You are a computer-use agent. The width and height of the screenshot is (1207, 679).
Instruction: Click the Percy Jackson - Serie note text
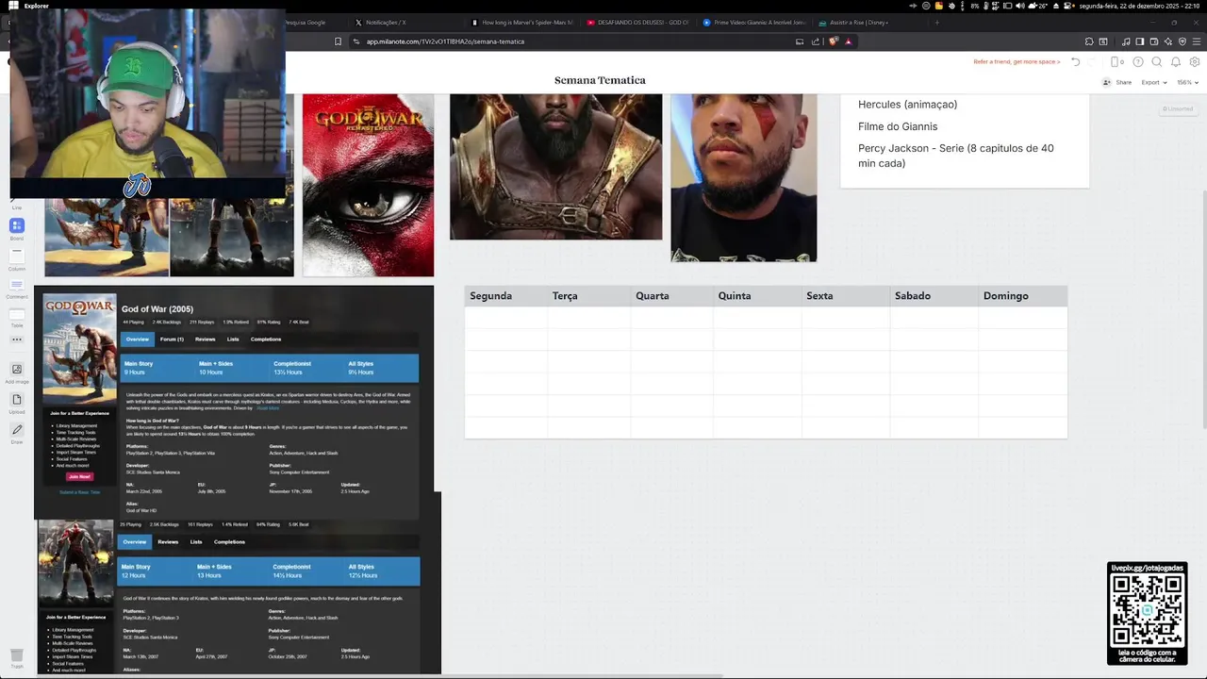tap(956, 156)
